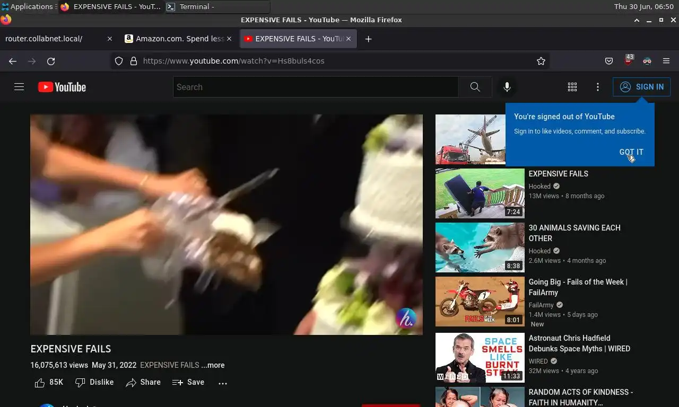Close the router.collabnet.local tab
This screenshot has width=679, height=407.
pyautogui.click(x=110, y=39)
